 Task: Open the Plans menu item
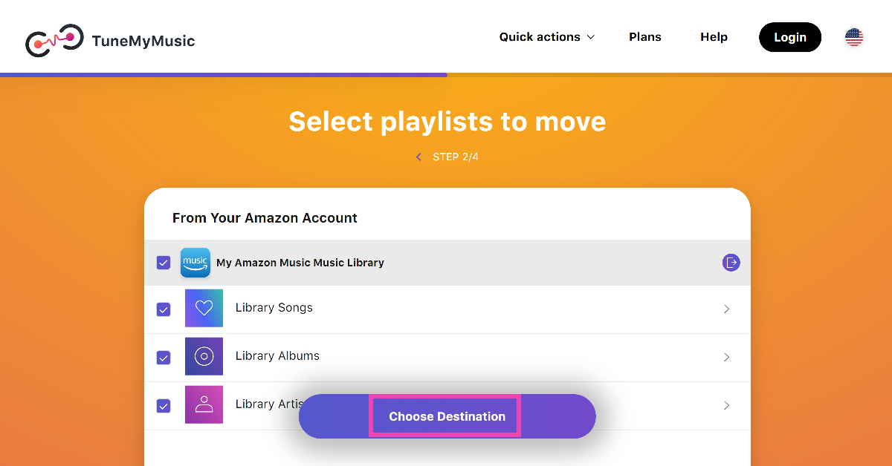click(x=644, y=37)
